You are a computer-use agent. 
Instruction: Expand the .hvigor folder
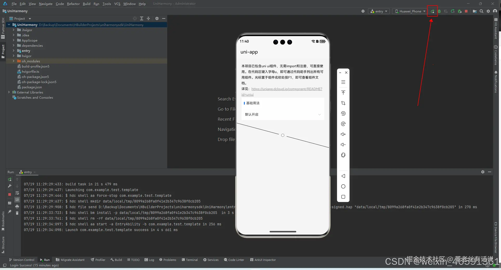(x=14, y=30)
